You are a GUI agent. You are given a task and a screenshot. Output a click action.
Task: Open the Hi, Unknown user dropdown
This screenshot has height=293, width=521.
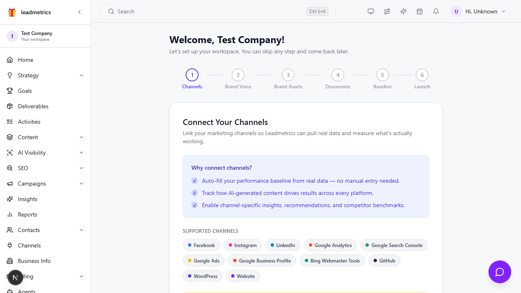[478, 11]
